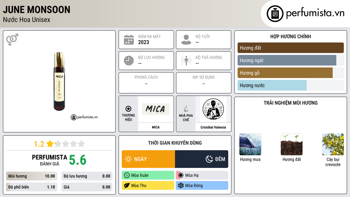Open the Cây bụi creosote flower thumbnail
350x197 pixels.
[x=333, y=144]
